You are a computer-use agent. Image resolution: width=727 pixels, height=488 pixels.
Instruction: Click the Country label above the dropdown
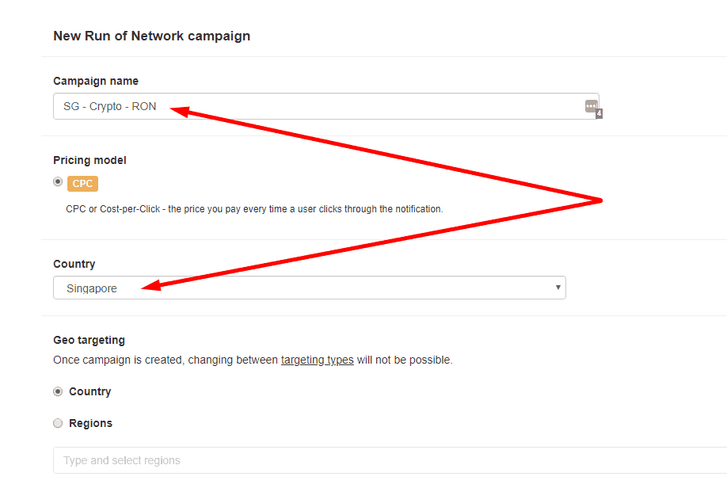[x=74, y=264]
